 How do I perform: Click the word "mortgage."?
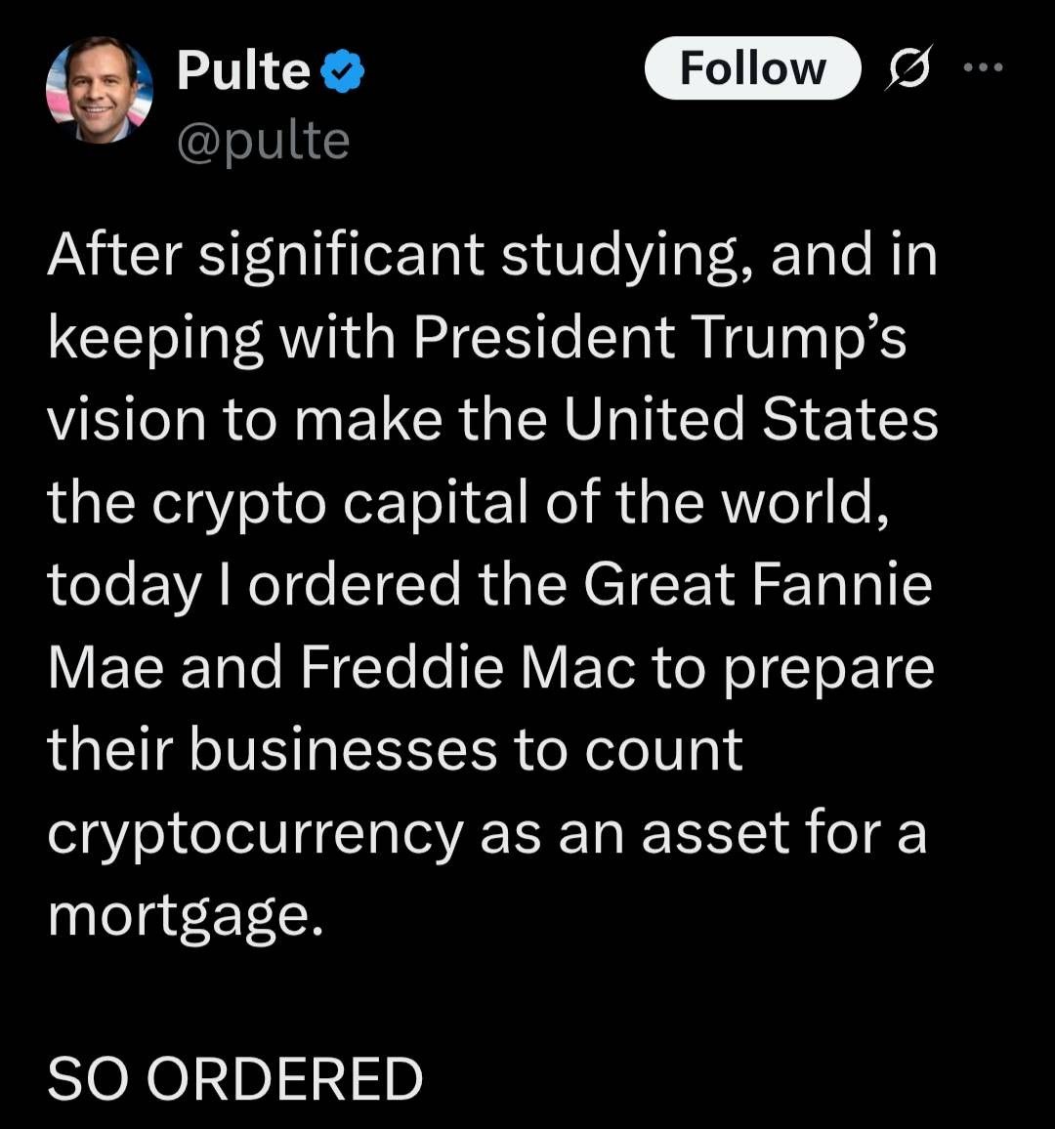coord(185,916)
